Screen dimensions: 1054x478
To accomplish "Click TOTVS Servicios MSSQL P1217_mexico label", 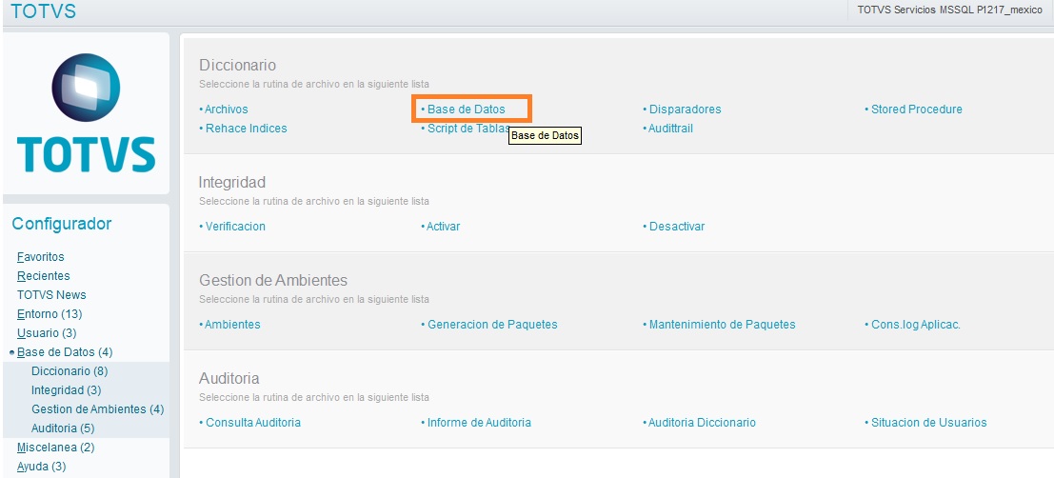I will coord(950,10).
